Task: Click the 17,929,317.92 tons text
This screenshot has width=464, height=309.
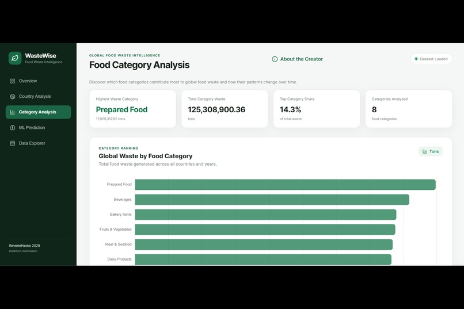Action: click(x=111, y=119)
